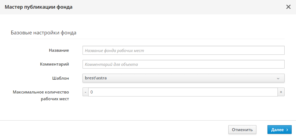Viewport: 296px width, 139px height.
Task: Expand the template list via chevron arrow
Action: click(x=278, y=79)
